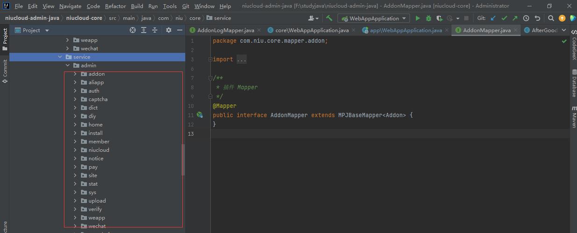This screenshot has height=233, width=577.
Task: Select the opened file with the locate target icon
Action: click(133, 30)
